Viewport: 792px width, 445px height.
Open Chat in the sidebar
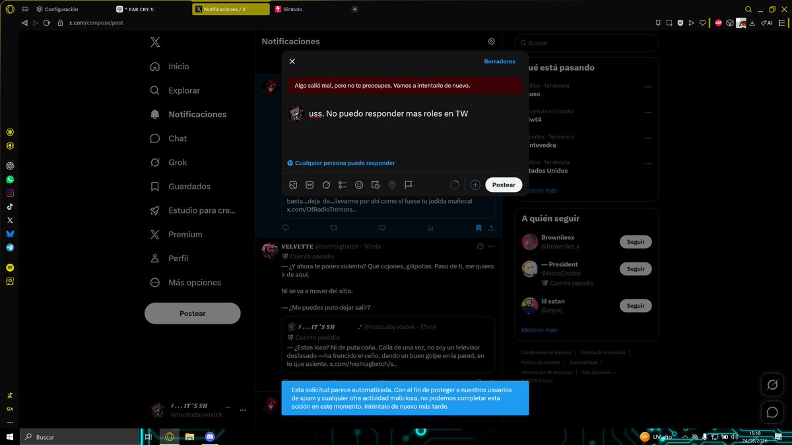click(x=168, y=138)
